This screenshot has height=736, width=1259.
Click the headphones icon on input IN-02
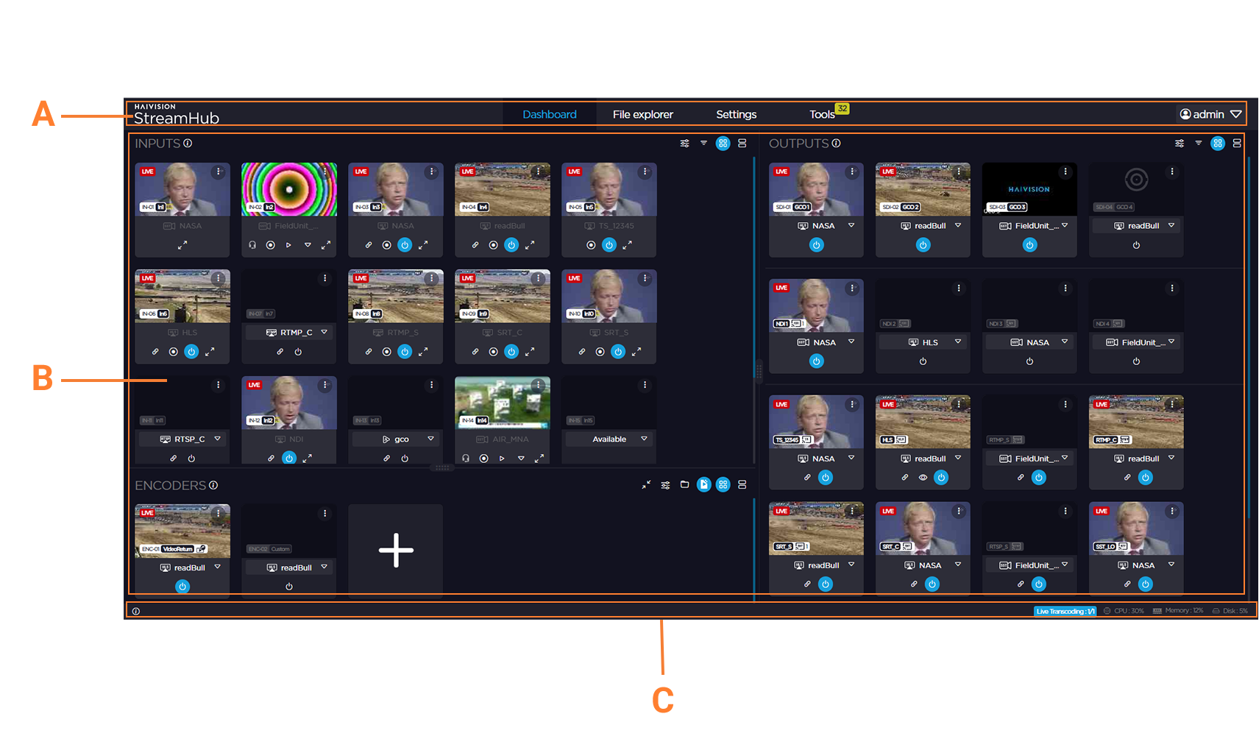252,245
